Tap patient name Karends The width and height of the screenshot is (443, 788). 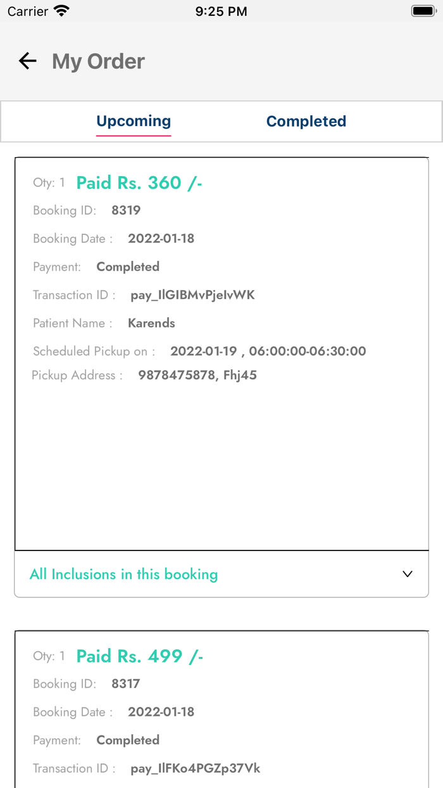point(151,323)
